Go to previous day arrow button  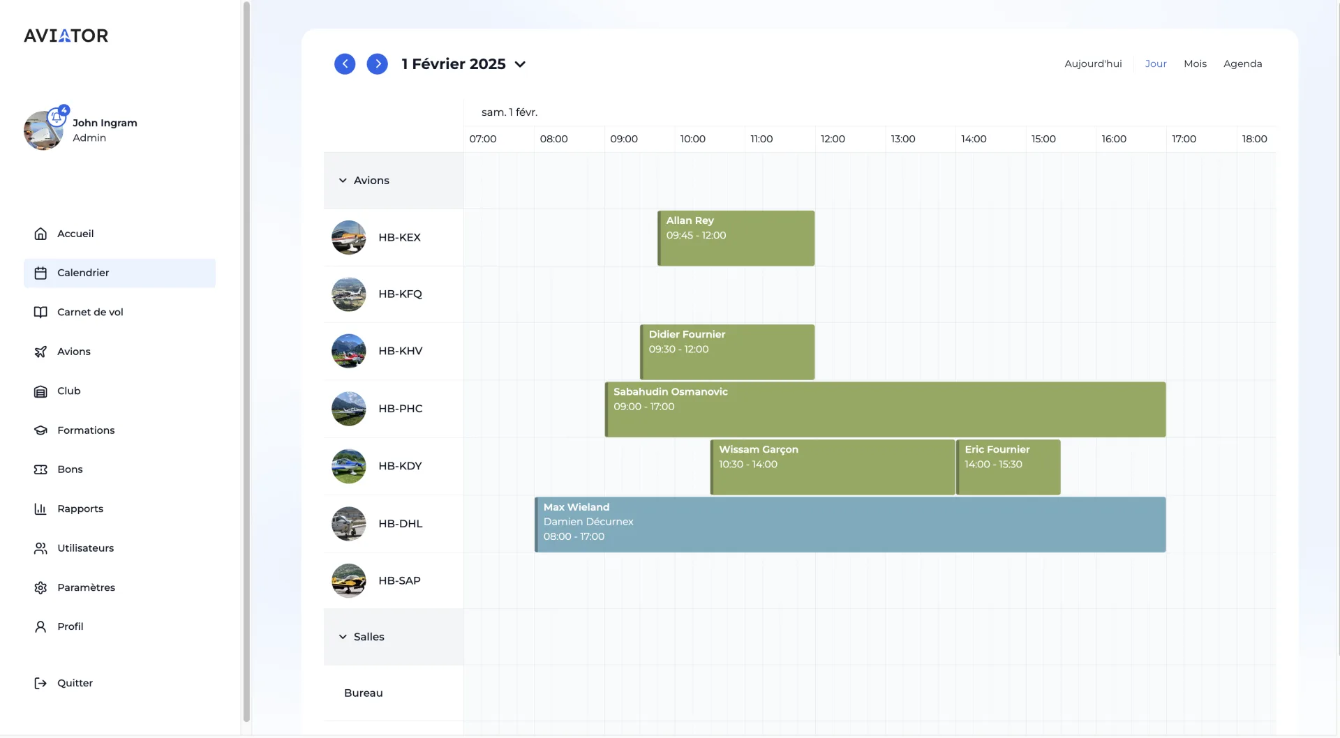[345, 64]
